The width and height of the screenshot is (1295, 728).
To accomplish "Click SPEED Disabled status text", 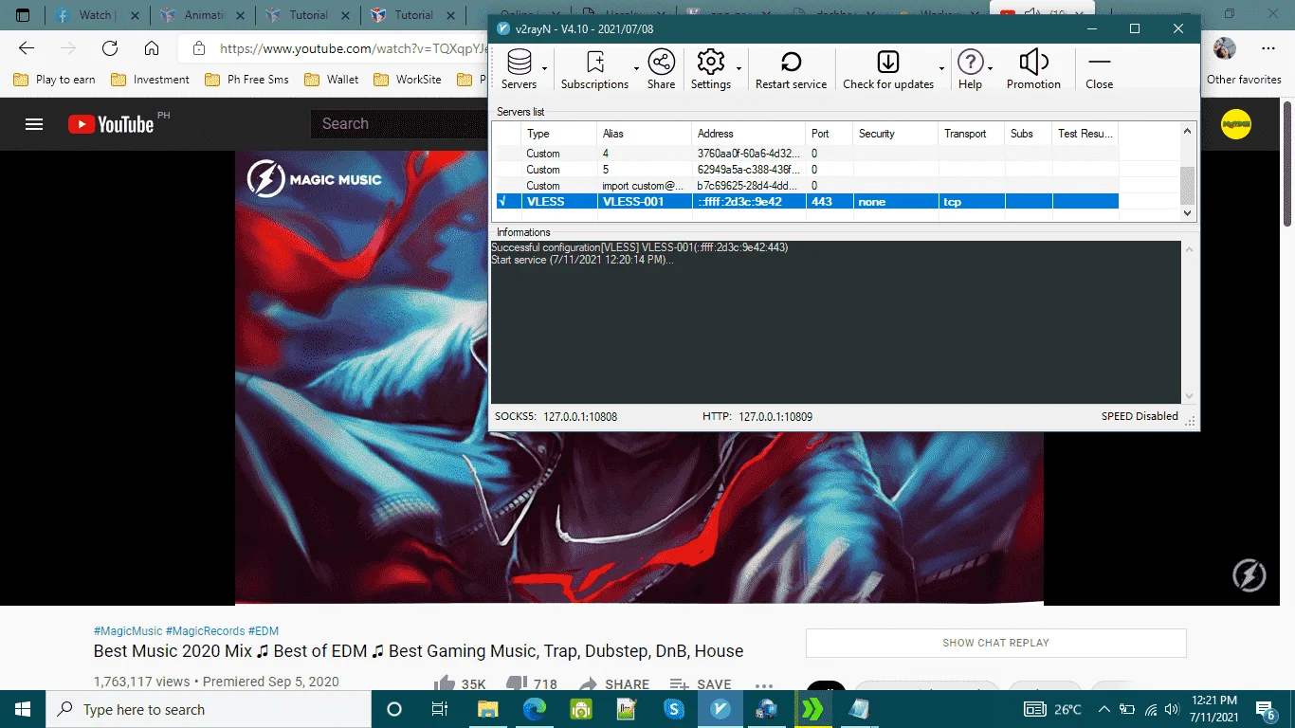I will pyautogui.click(x=1140, y=416).
